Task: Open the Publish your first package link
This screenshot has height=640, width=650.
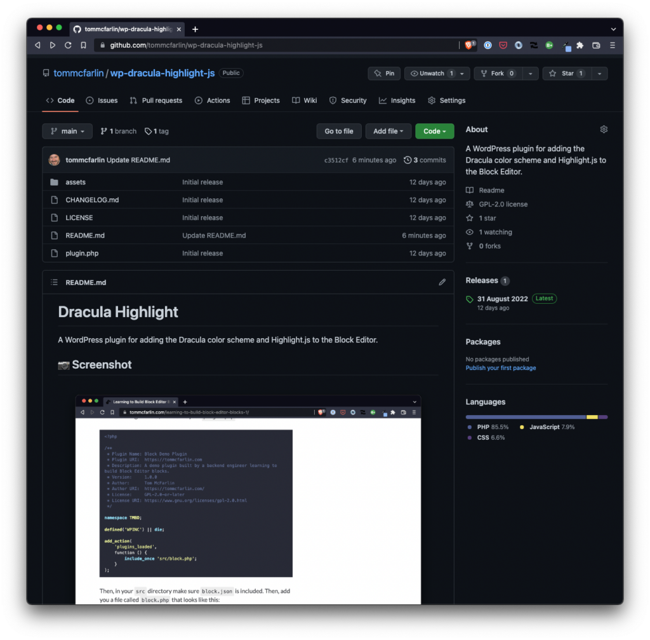Action: tap(500, 368)
